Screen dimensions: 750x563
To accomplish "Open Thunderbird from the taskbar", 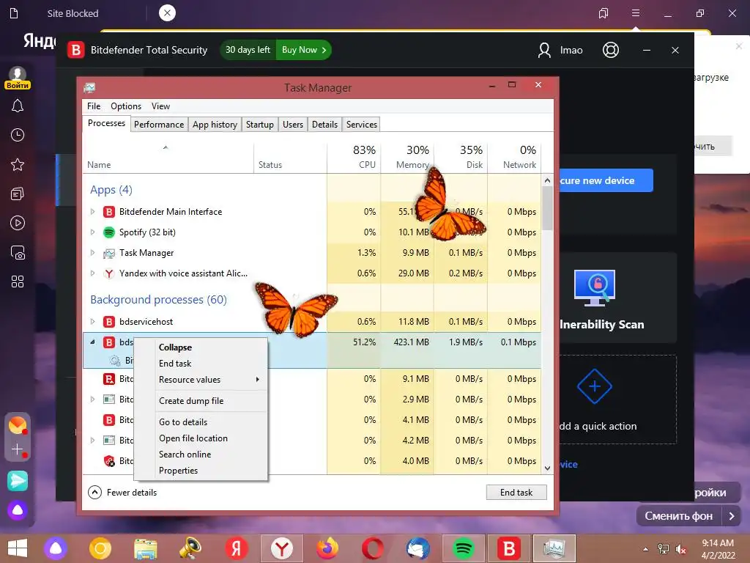I will pos(418,548).
